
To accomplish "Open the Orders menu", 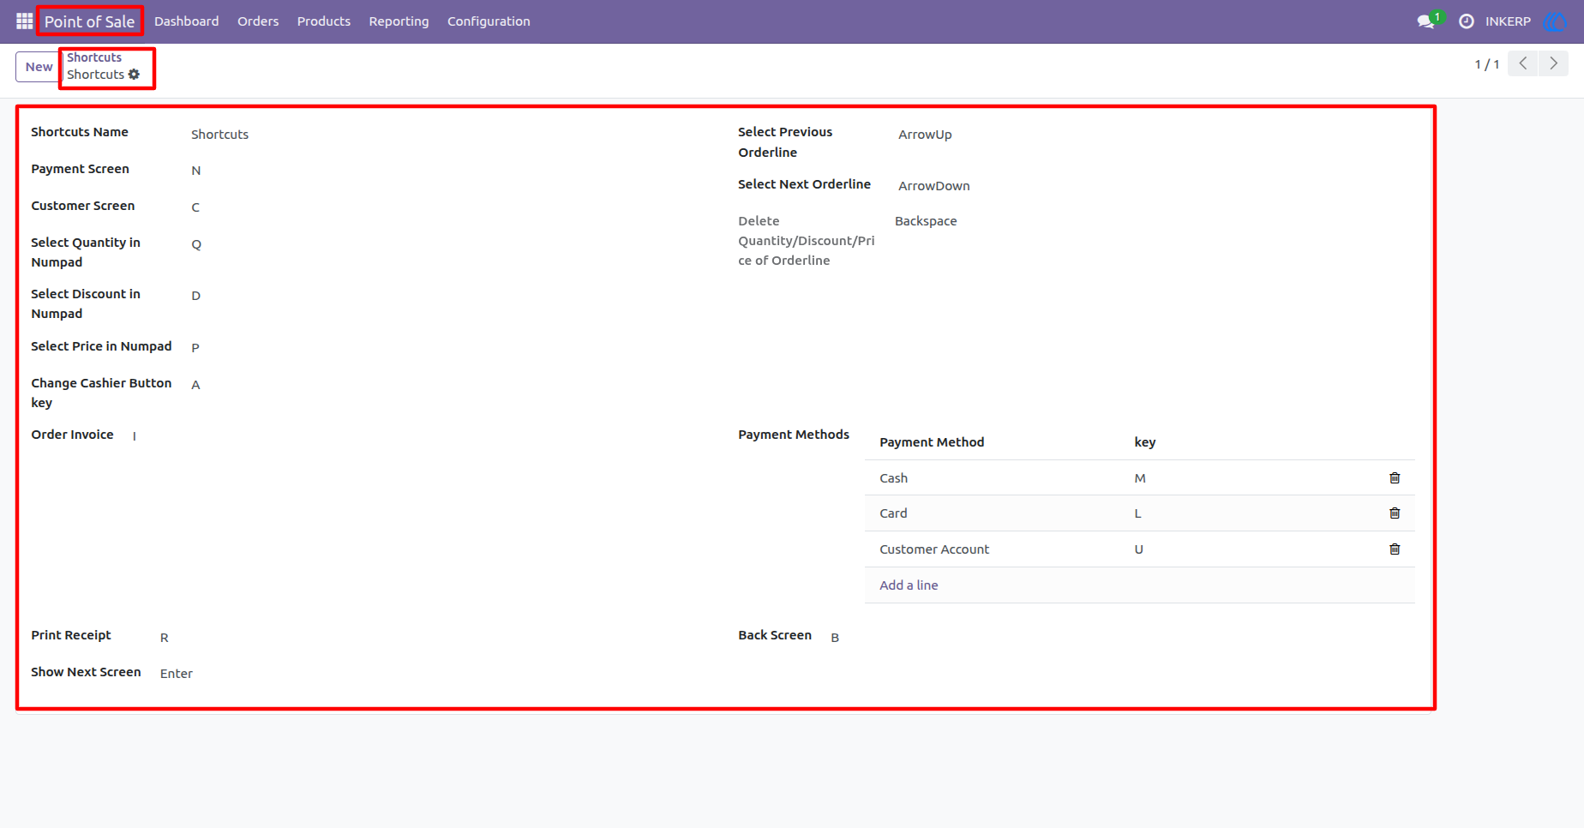I will tap(258, 21).
